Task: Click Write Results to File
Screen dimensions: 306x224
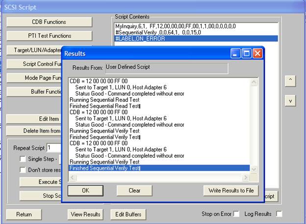Action: [230, 191]
